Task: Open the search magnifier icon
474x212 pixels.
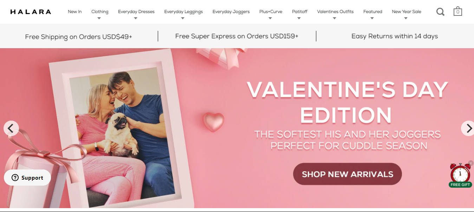Action: 440,12
